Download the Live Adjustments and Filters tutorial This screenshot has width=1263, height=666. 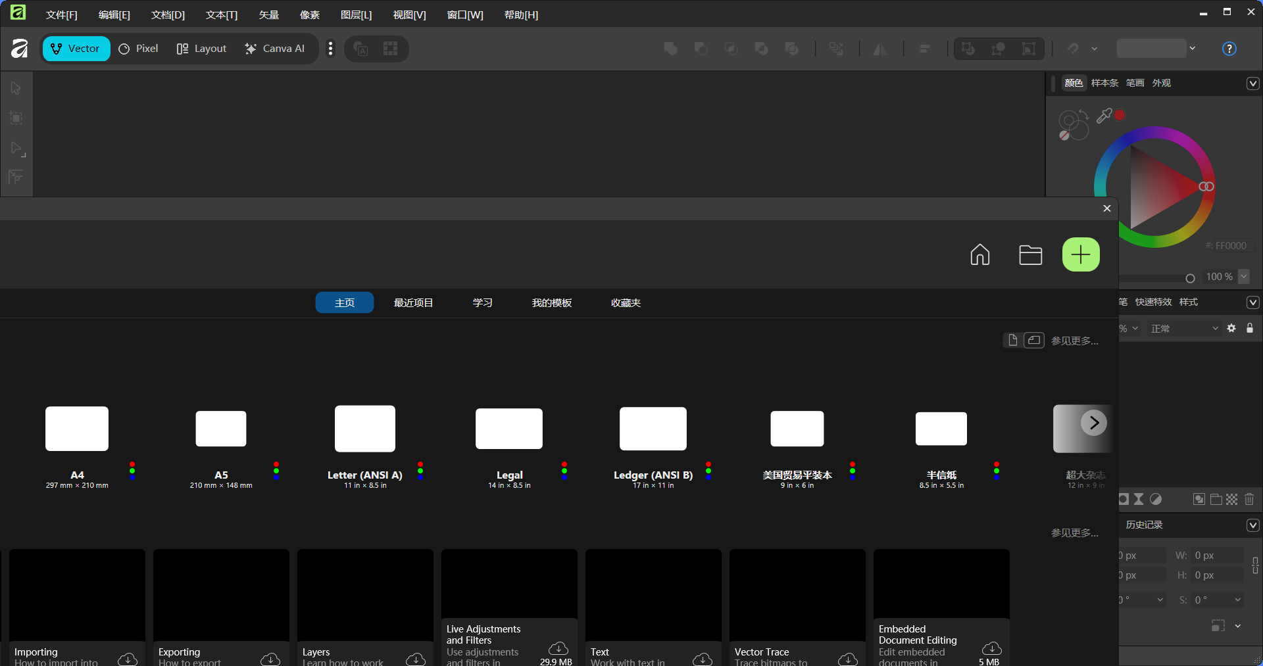tap(558, 649)
